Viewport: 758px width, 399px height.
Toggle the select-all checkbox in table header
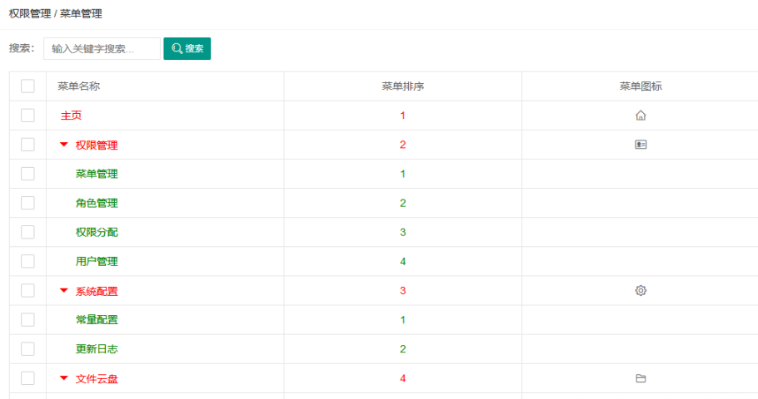pyautogui.click(x=27, y=86)
